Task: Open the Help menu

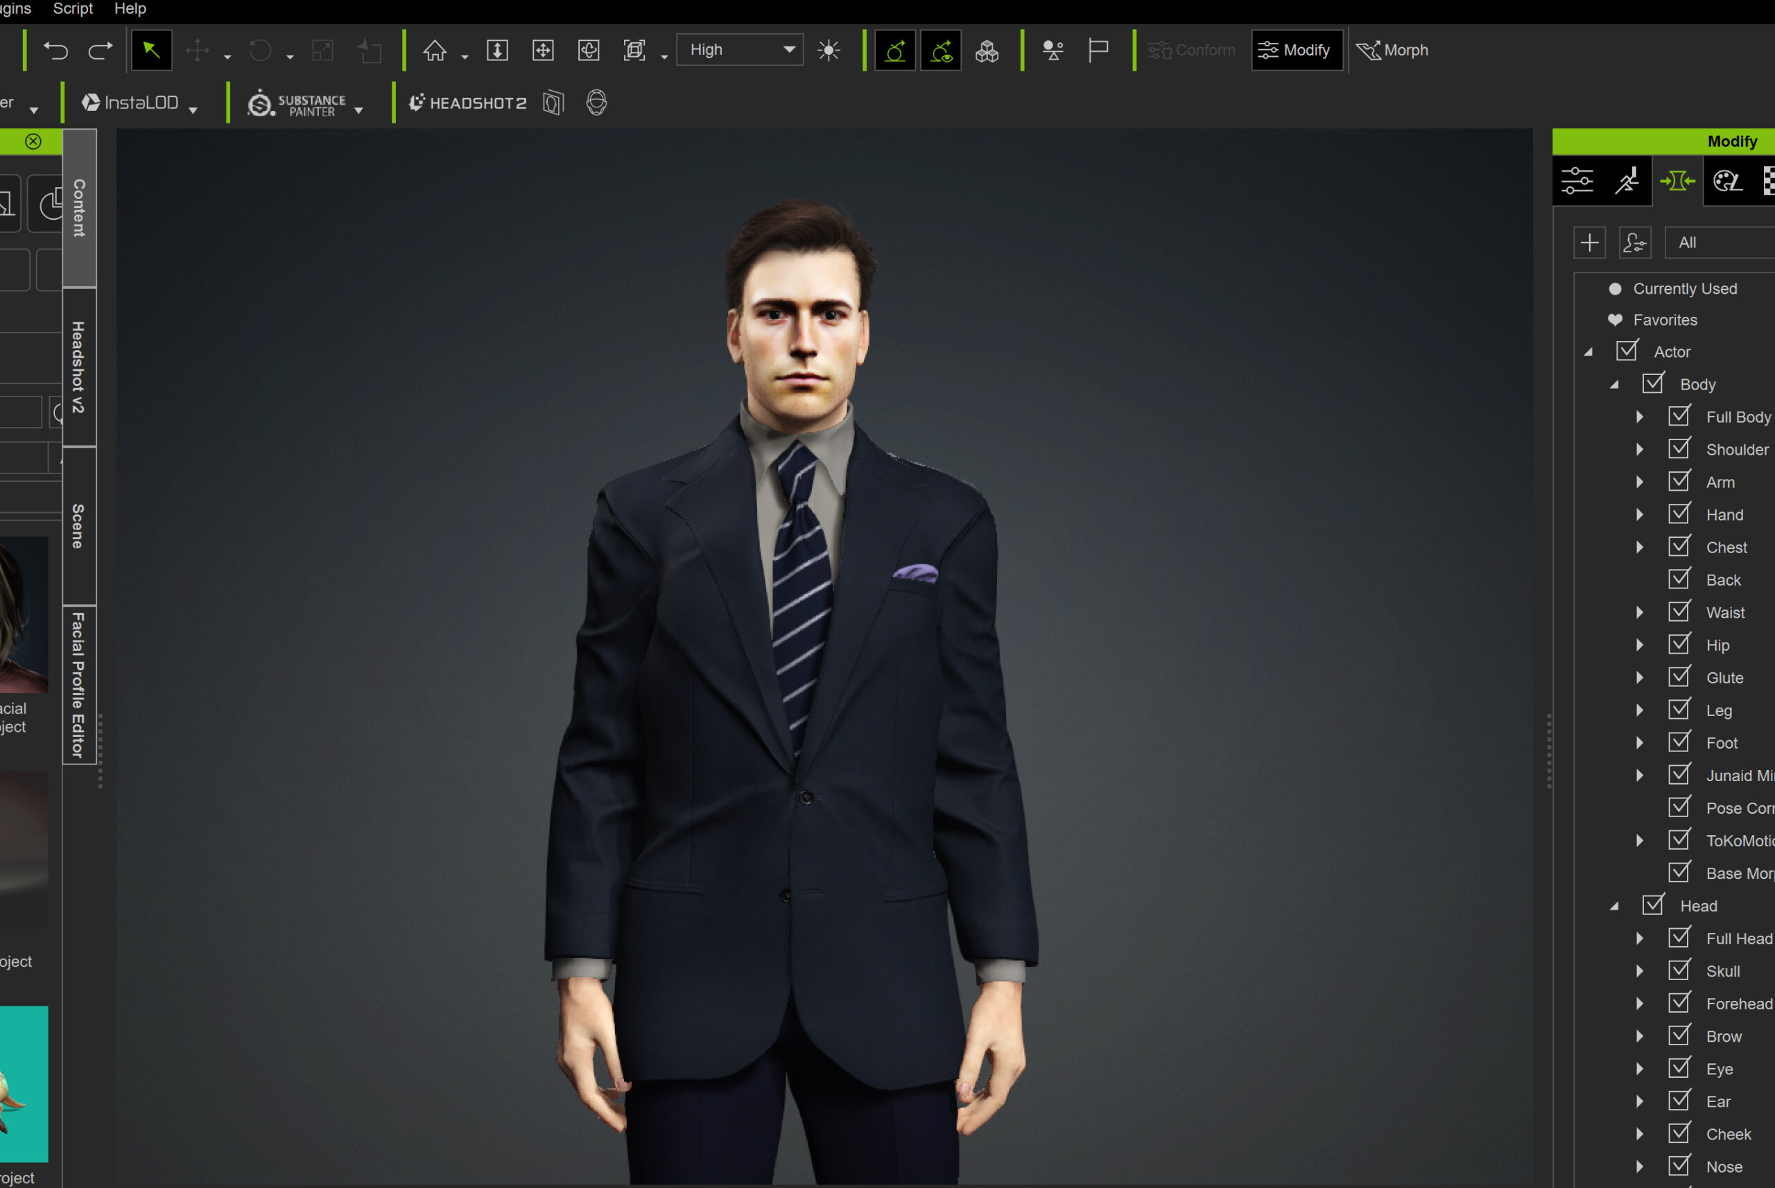Action: click(130, 9)
